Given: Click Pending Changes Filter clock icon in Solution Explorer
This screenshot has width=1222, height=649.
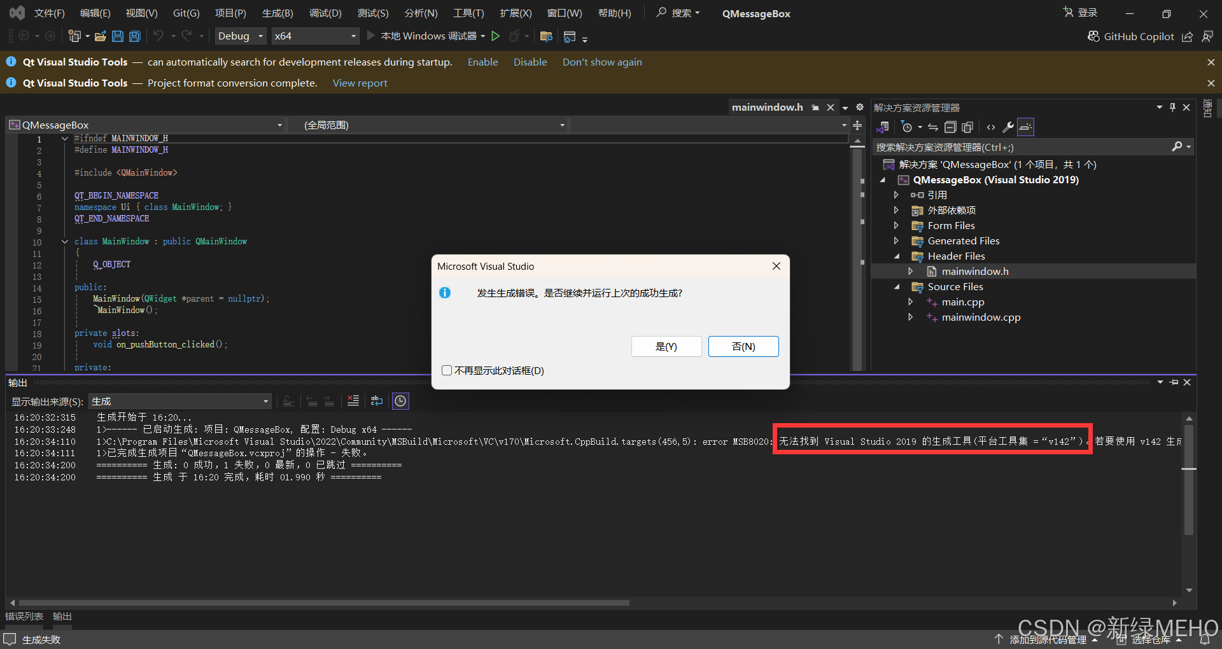Looking at the screenshot, I should (x=907, y=127).
